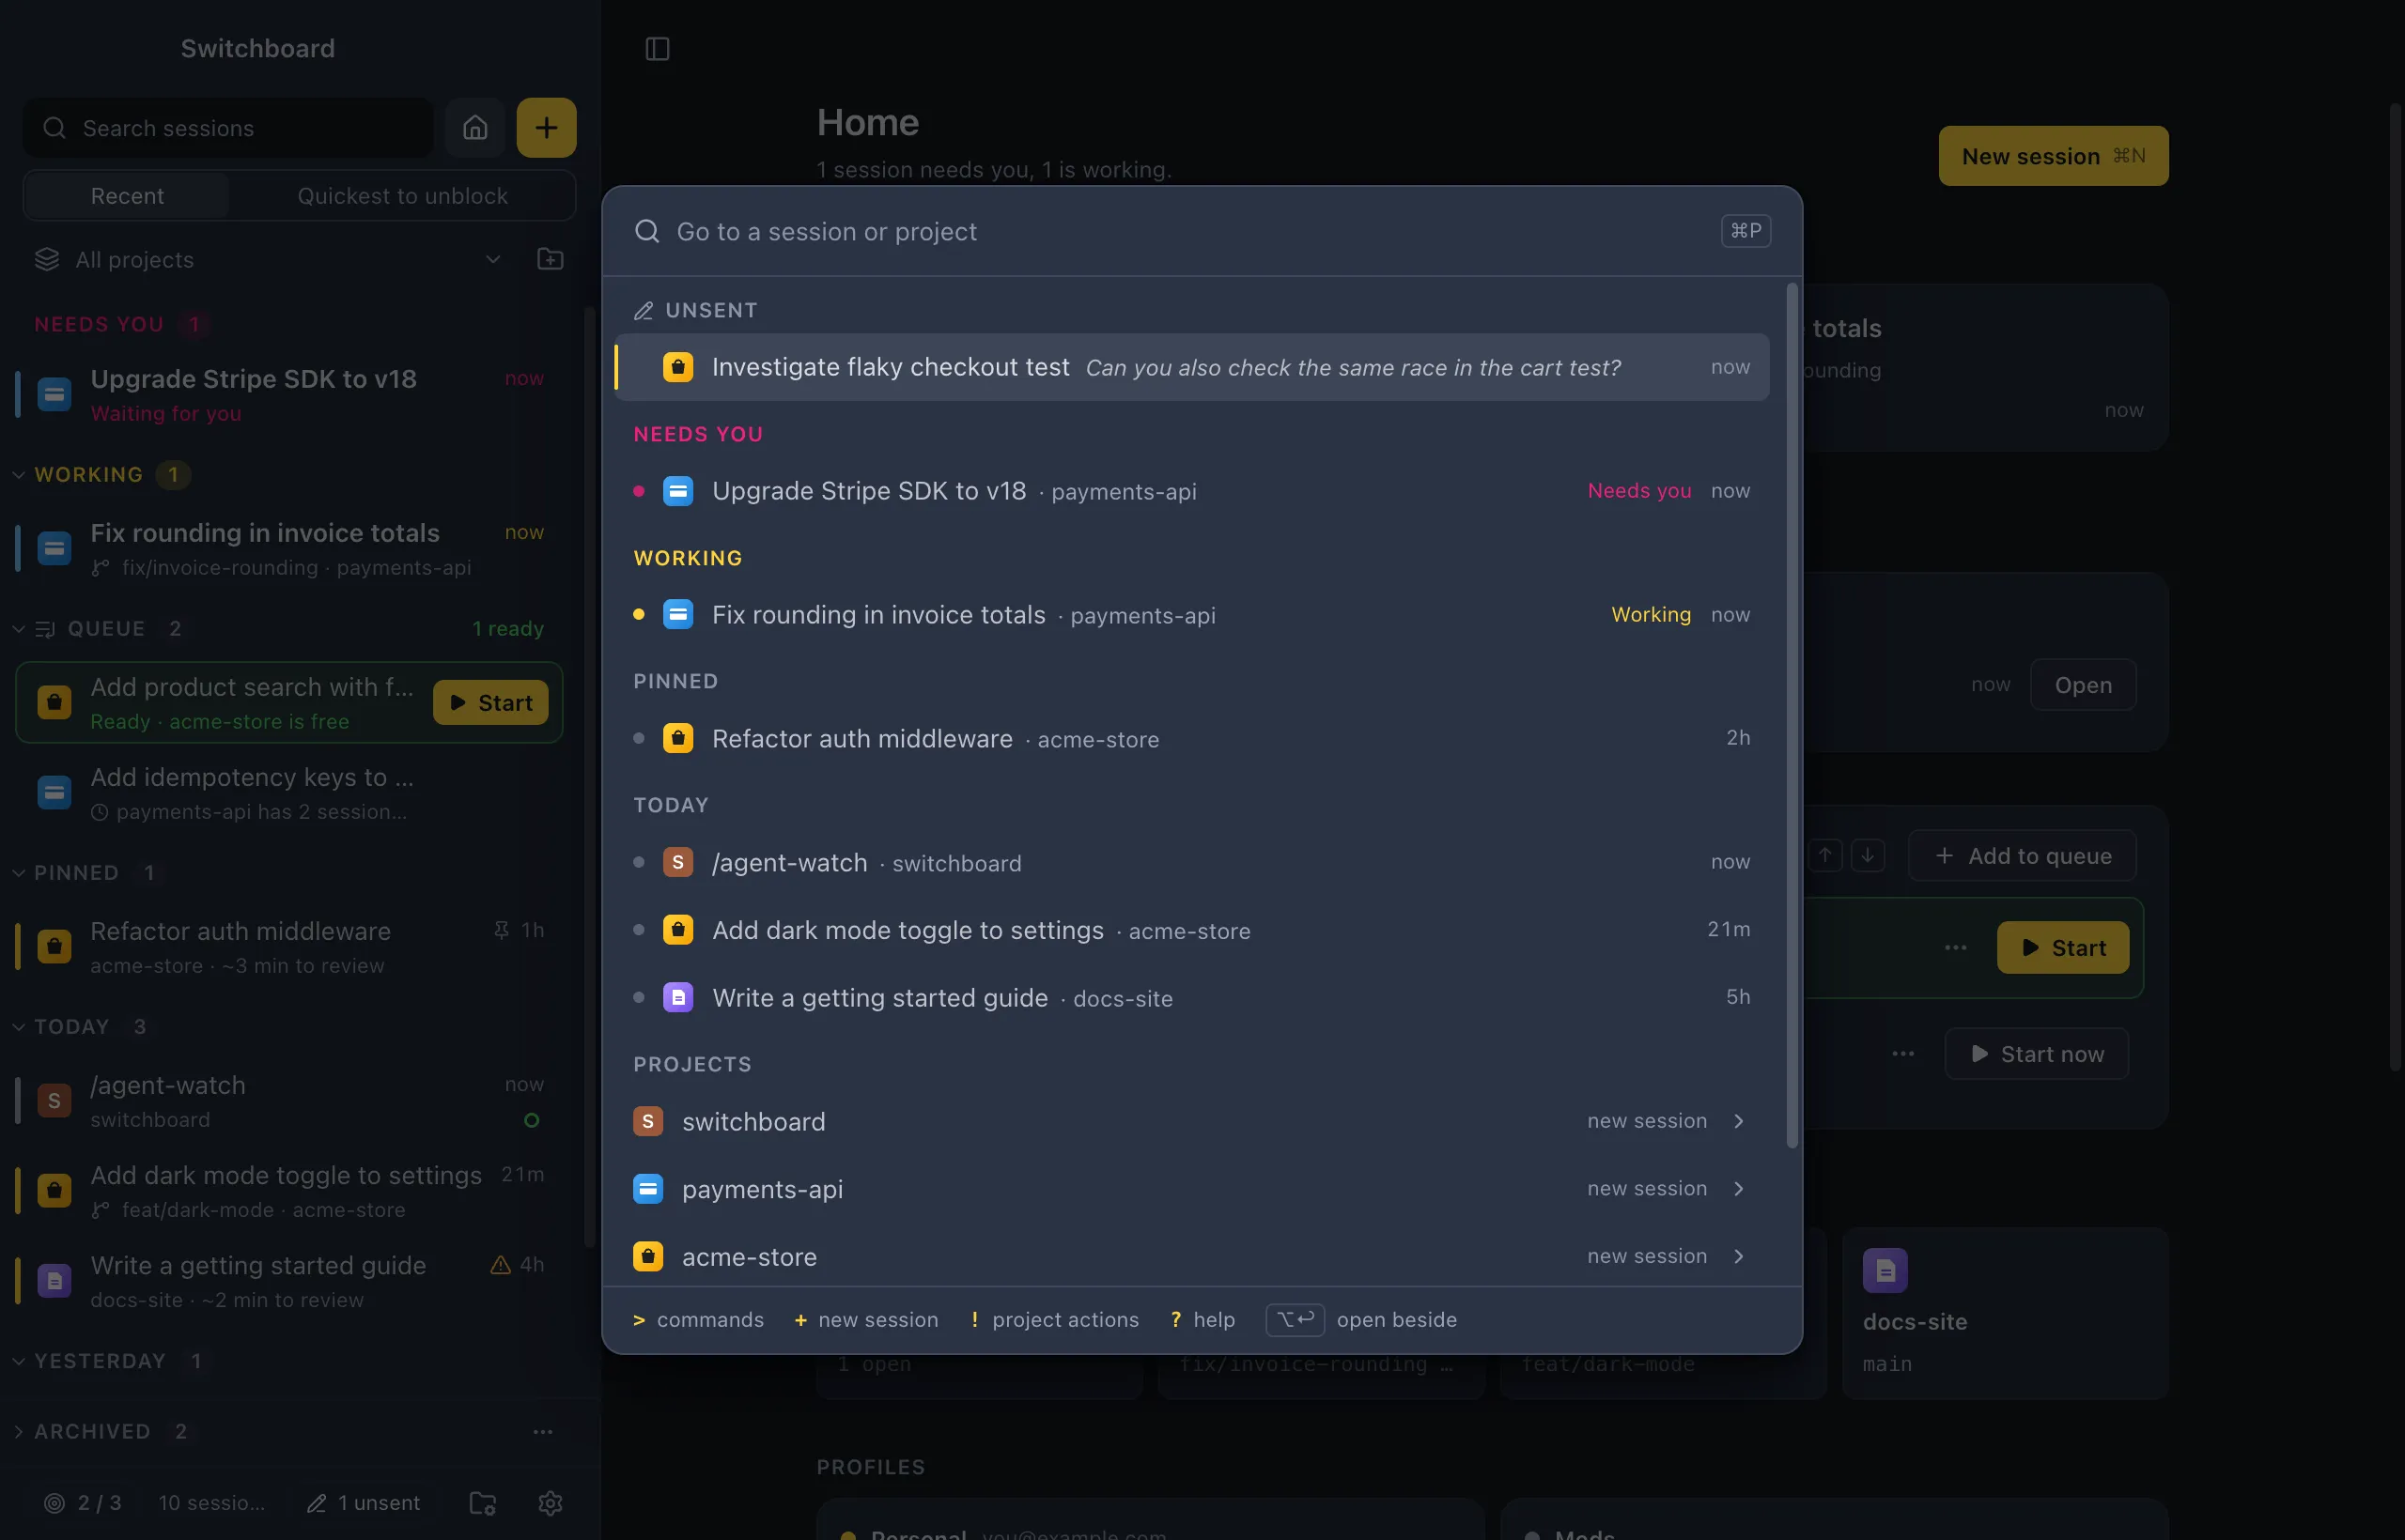
Task: Collapse the WORKING section in sidebar
Action: tap(19, 474)
